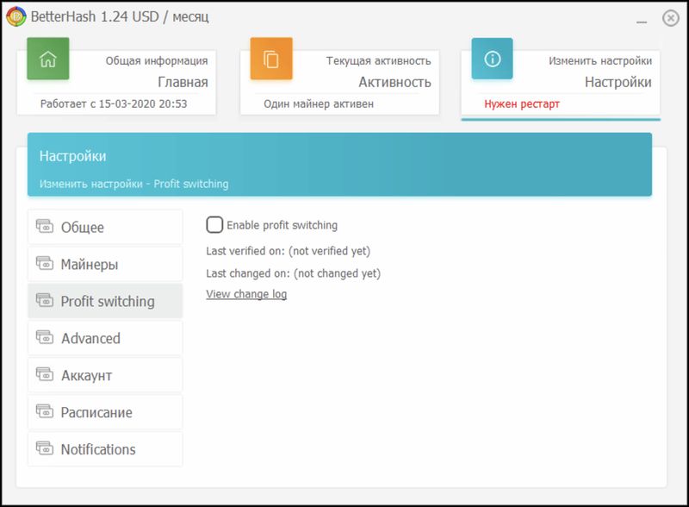Click Один майнер активен status text
The width and height of the screenshot is (689, 507).
319,104
